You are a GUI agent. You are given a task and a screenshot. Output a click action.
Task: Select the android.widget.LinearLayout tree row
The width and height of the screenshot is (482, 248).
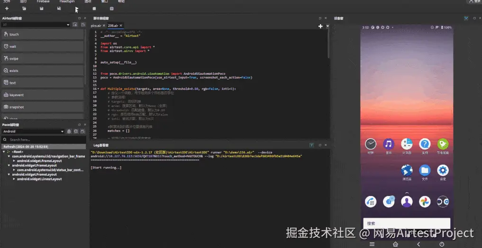click(39, 179)
